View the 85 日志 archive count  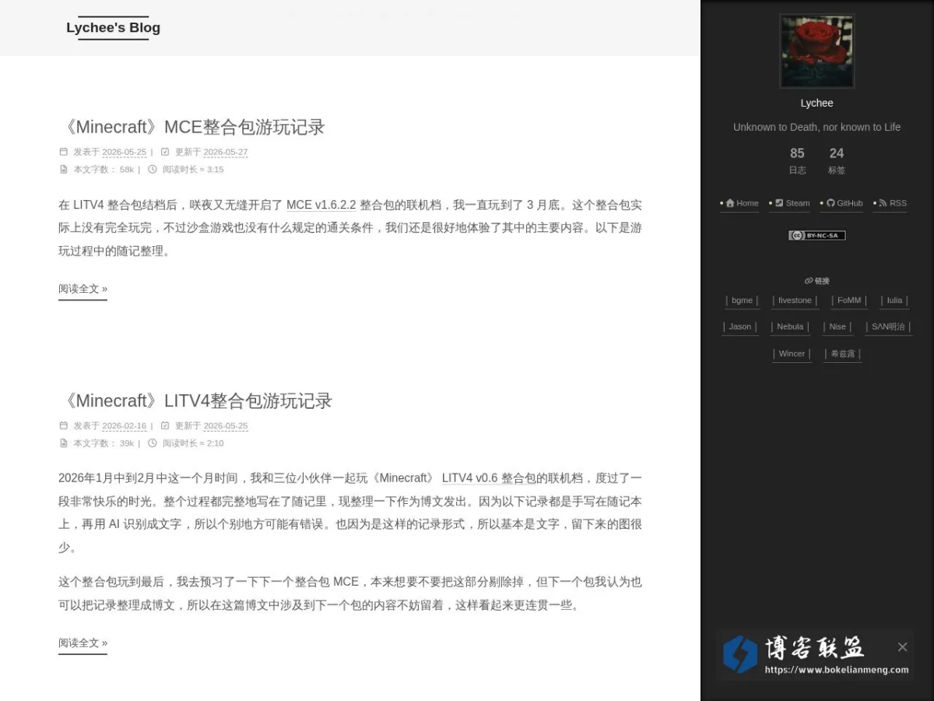click(797, 160)
